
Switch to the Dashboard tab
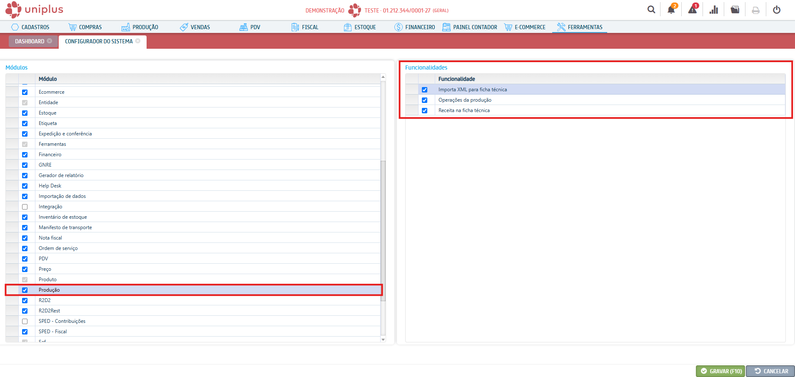[x=30, y=41]
